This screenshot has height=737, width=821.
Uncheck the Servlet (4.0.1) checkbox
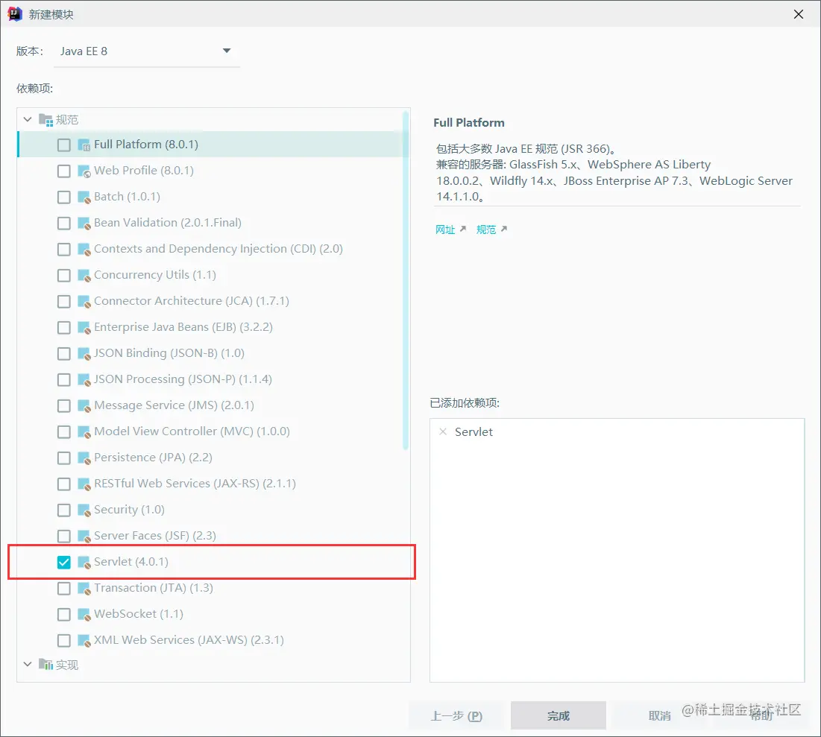tap(64, 562)
